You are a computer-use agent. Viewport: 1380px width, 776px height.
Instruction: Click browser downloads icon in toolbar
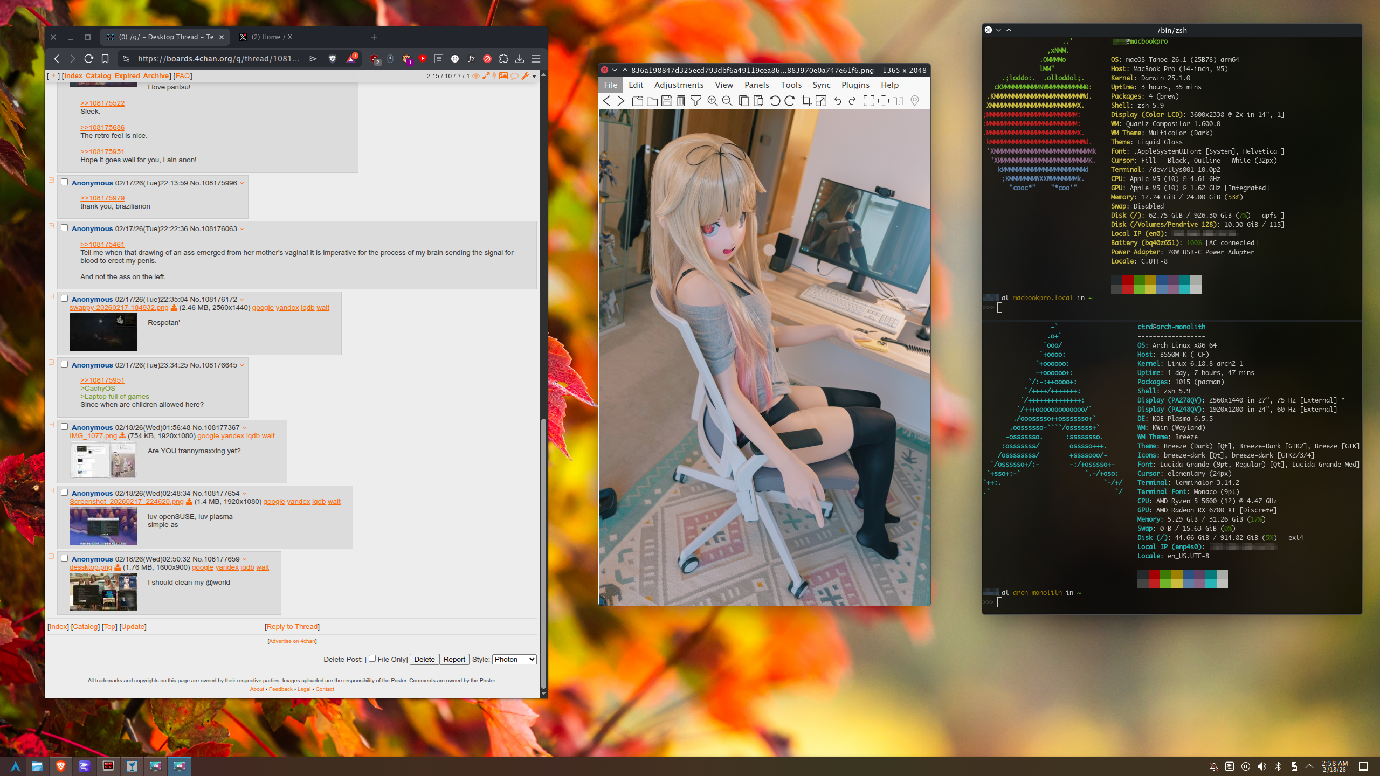click(520, 59)
